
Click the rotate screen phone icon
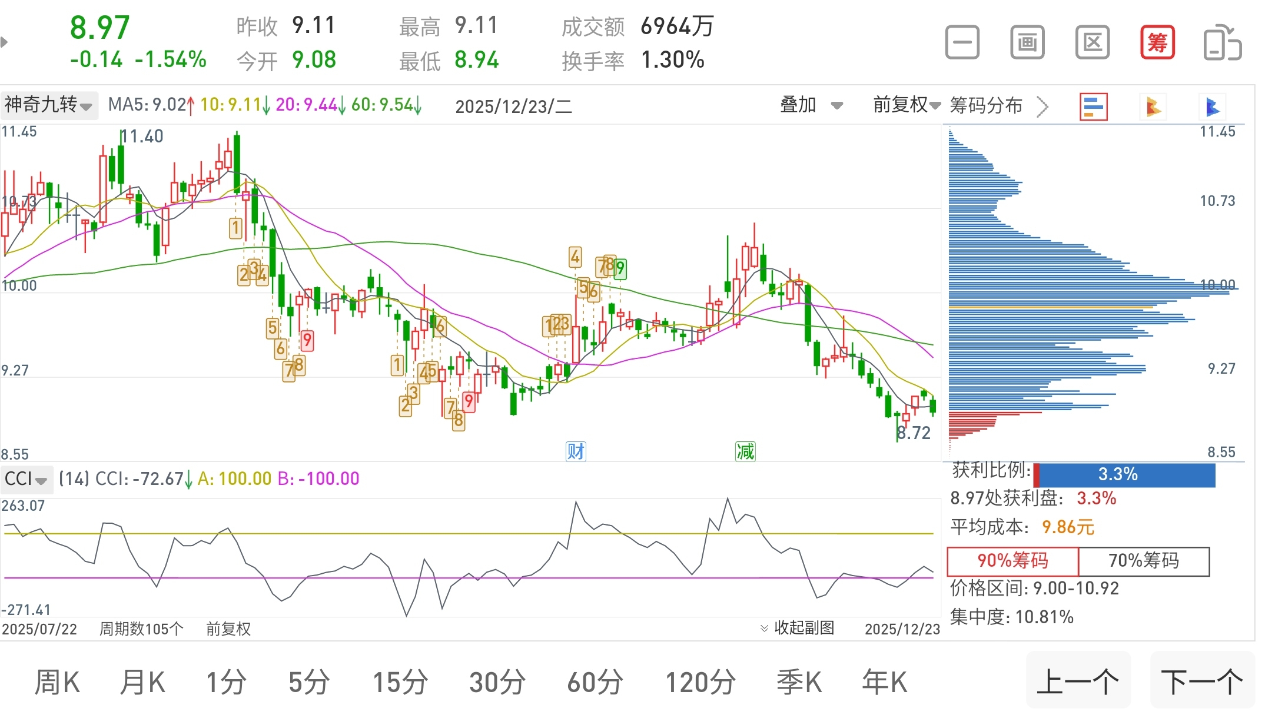pos(1222,42)
